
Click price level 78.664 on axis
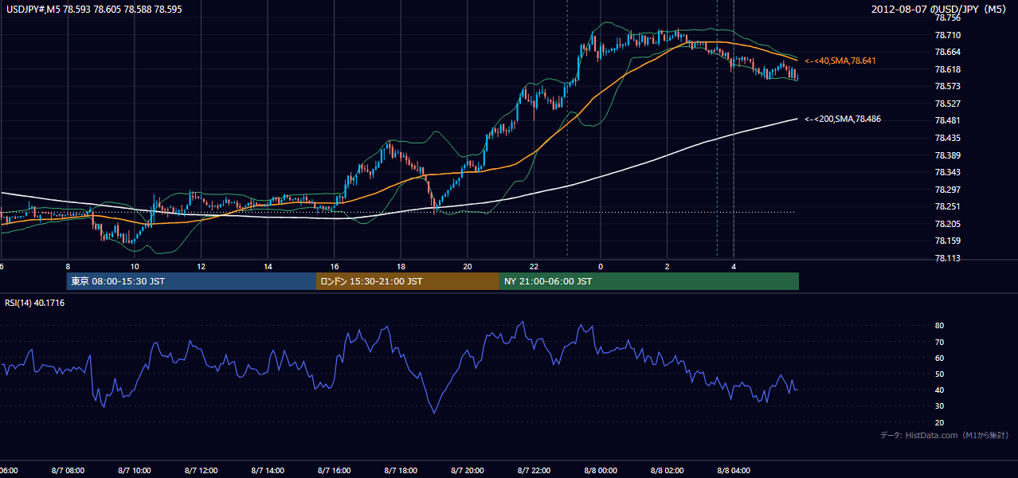(x=947, y=52)
